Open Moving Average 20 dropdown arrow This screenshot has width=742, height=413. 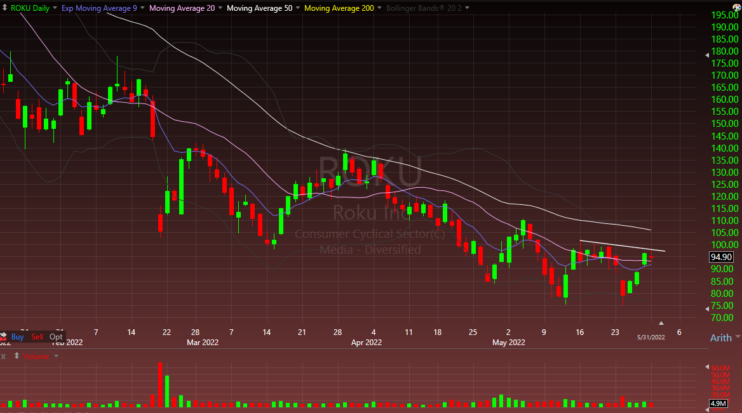click(220, 8)
